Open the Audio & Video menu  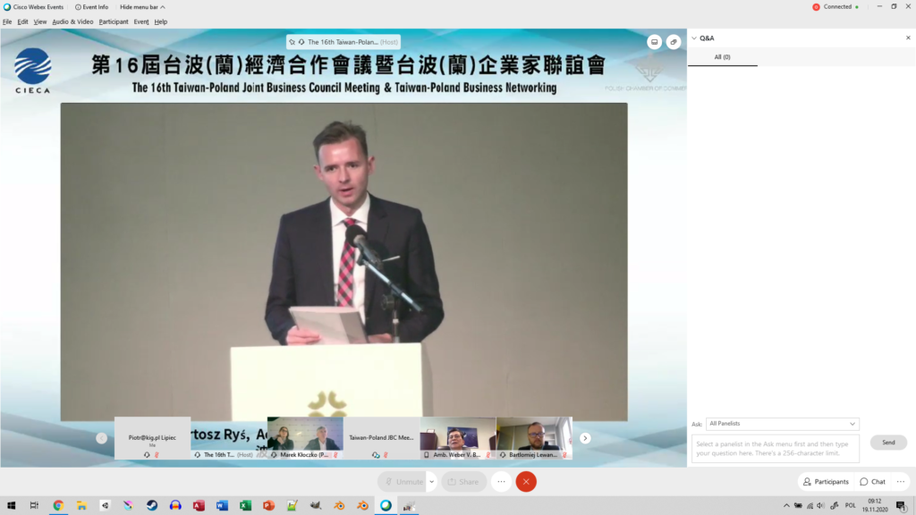tap(72, 21)
